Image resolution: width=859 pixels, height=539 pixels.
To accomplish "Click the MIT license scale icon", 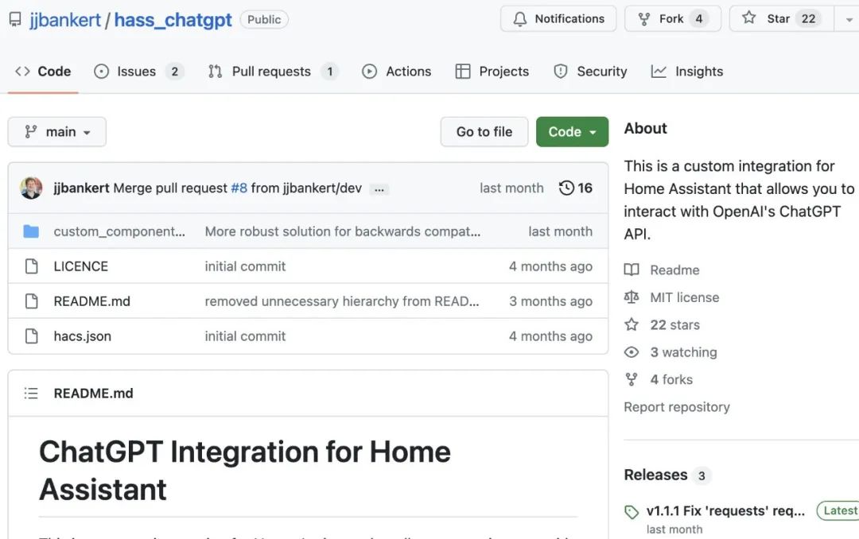I will pos(632,297).
